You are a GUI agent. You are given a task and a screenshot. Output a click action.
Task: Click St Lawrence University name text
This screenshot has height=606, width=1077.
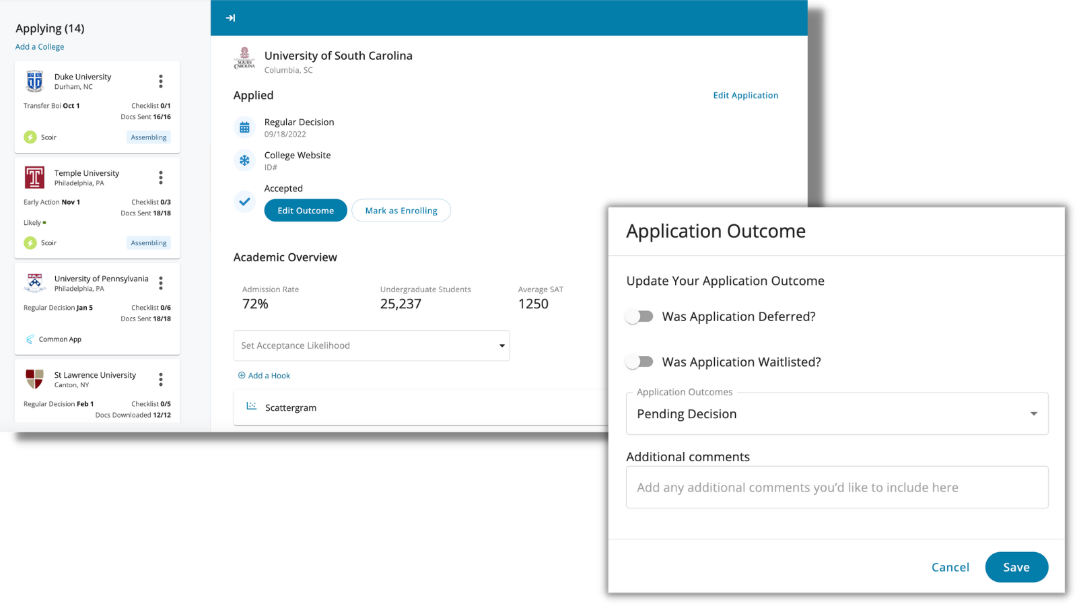95,375
